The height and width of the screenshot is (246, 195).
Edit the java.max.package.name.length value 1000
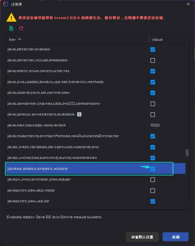pos(155,125)
